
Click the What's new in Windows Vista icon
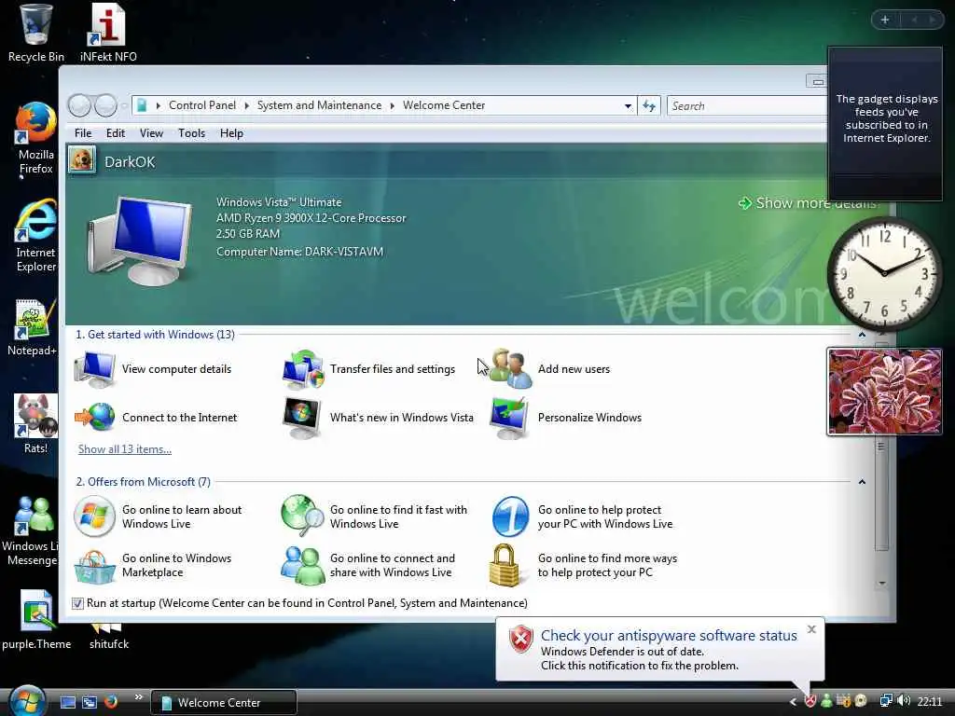[302, 418]
